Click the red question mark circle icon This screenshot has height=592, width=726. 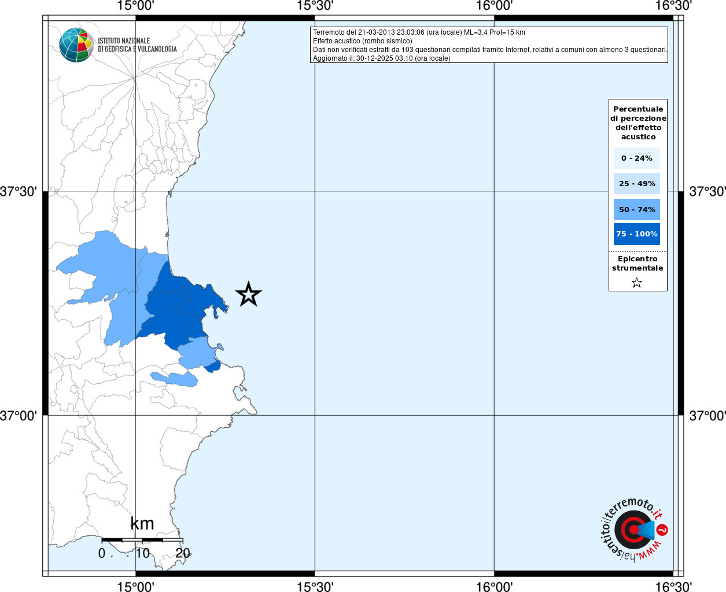click(662, 530)
